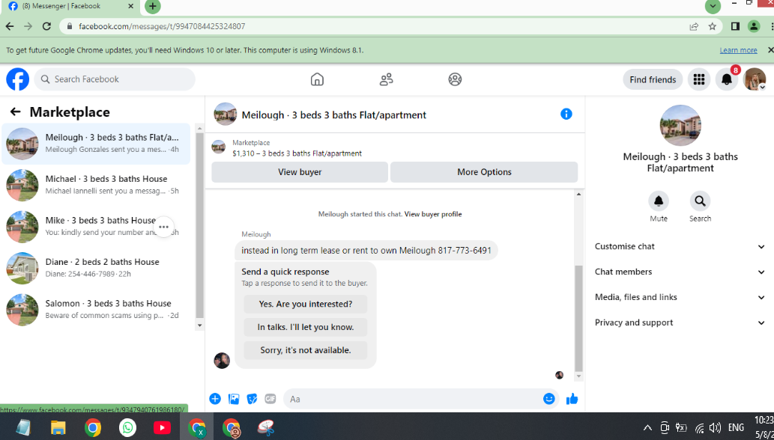Go back using the Marketplace back arrow
Image resolution: width=774 pixels, height=440 pixels.
tap(15, 111)
